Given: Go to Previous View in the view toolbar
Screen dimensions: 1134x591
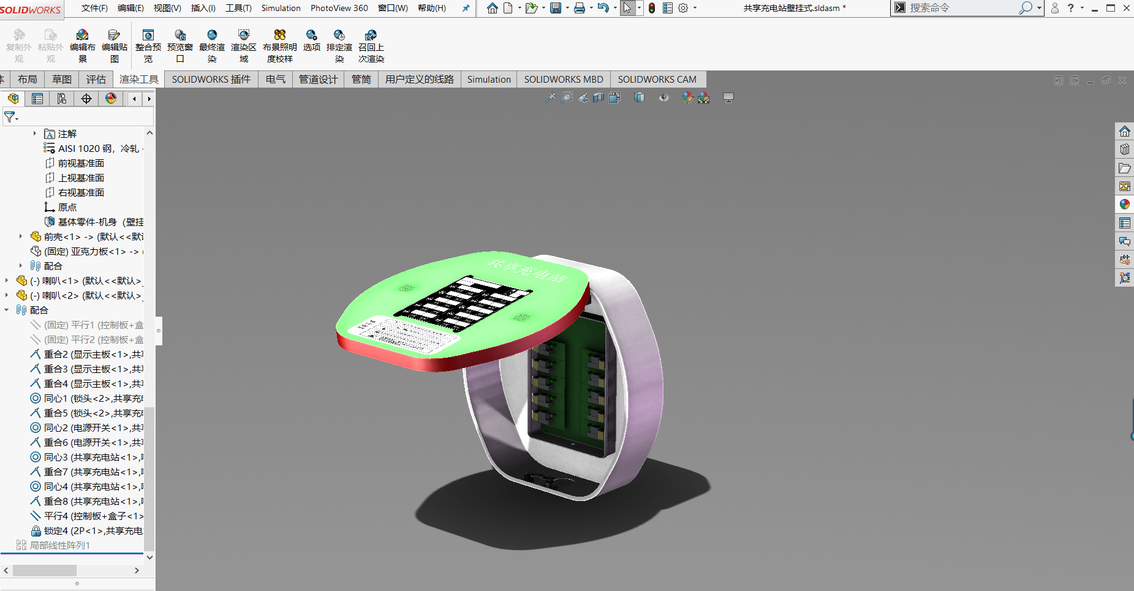Looking at the screenshot, I should 583,97.
